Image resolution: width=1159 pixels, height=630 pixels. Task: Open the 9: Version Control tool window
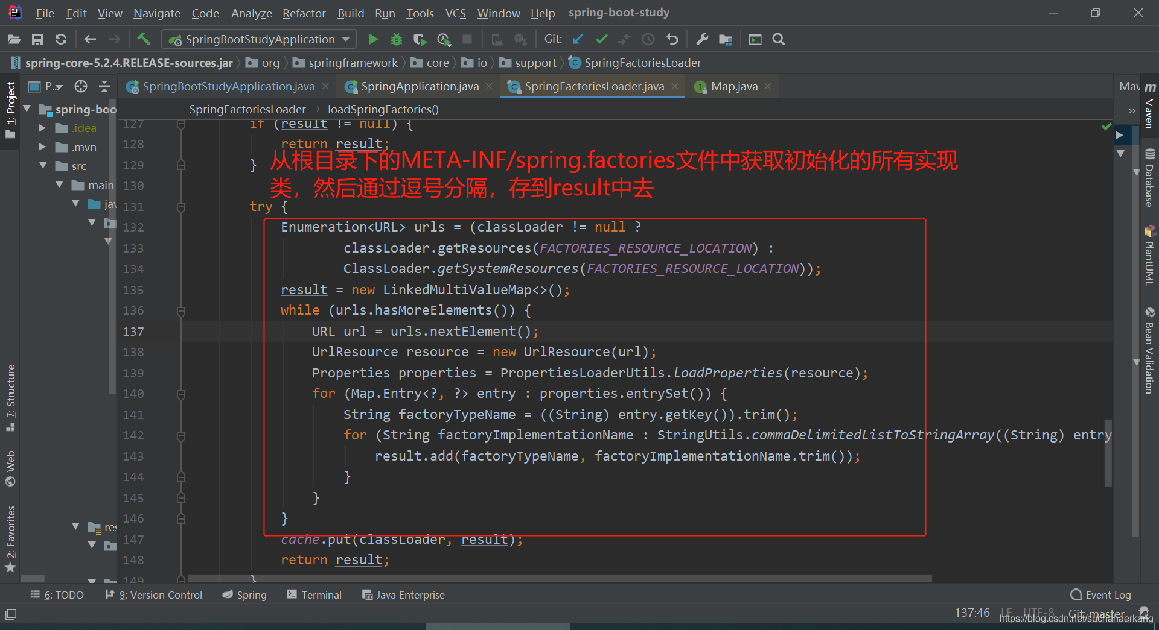[154, 595]
